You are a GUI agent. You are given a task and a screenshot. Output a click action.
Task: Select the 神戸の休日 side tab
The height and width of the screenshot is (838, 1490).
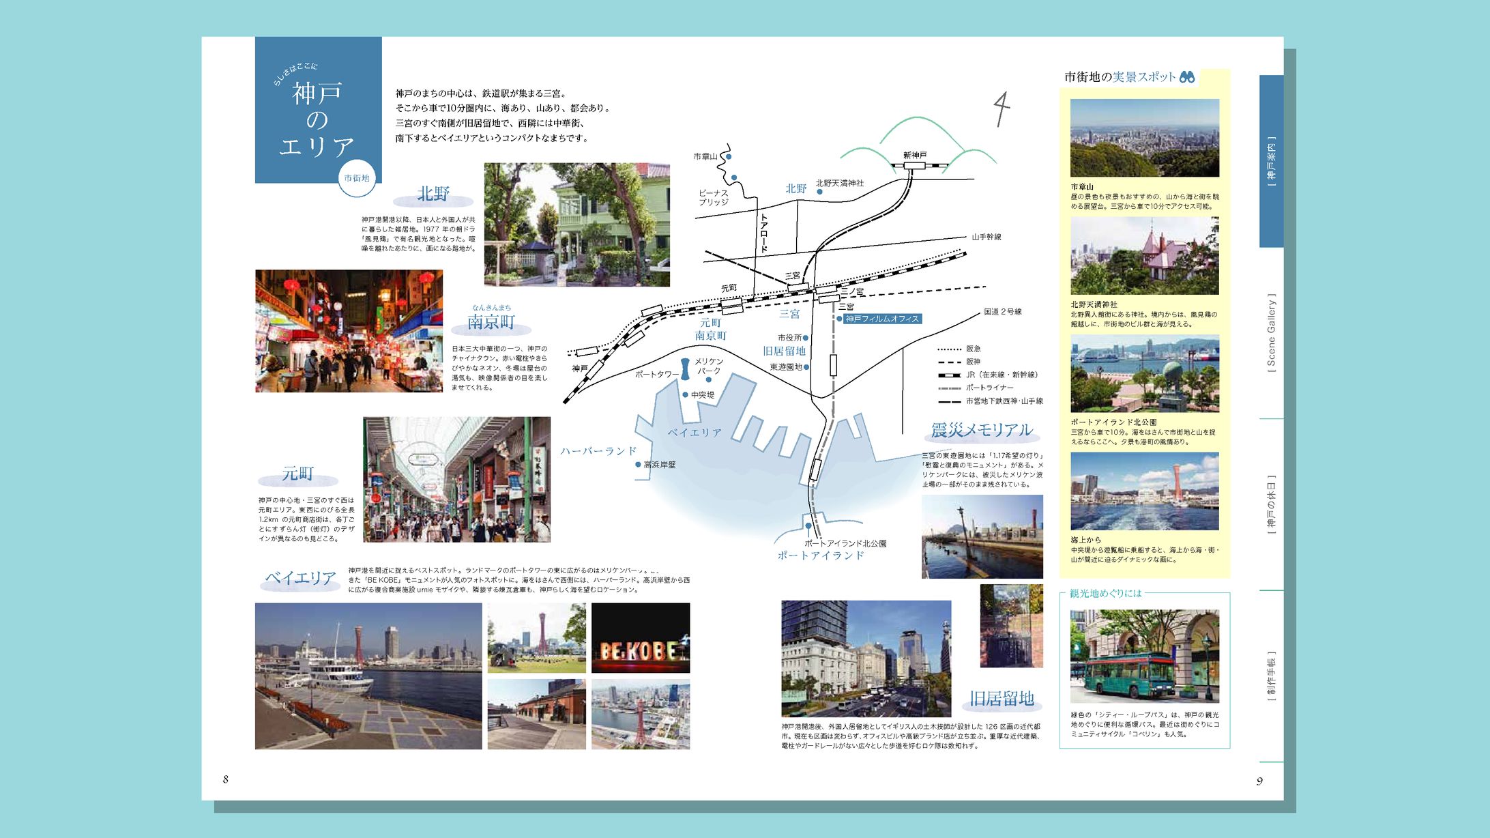[1271, 504]
